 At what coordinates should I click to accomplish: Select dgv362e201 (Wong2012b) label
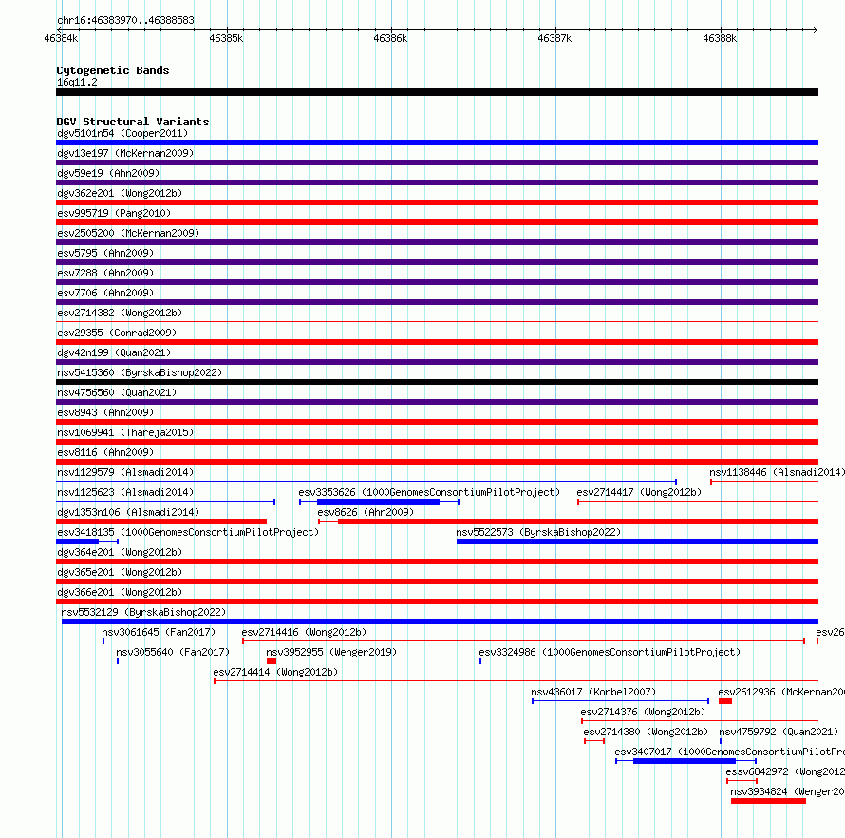[x=120, y=193]
